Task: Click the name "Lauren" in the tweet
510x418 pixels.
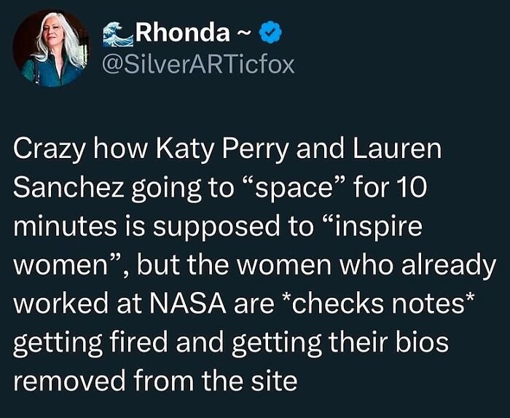Action: coord(396,151)
